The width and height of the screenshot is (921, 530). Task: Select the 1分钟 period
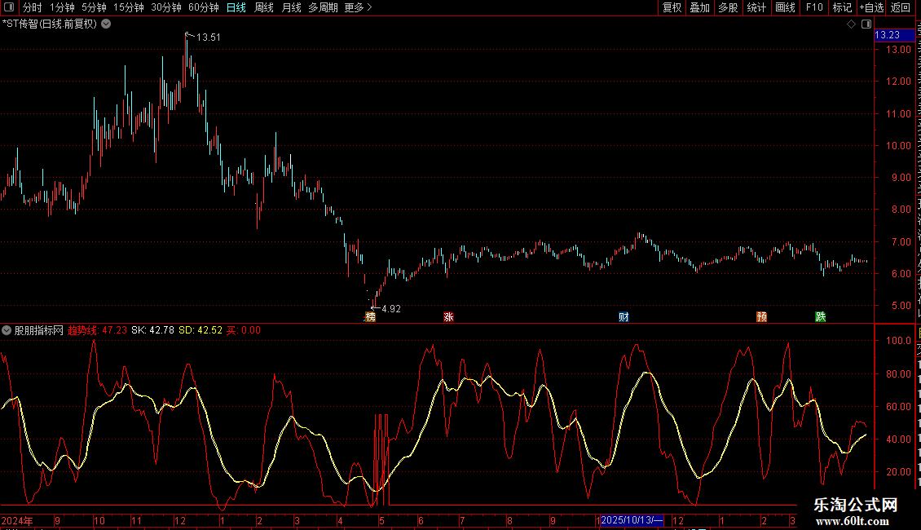point(62,7)
